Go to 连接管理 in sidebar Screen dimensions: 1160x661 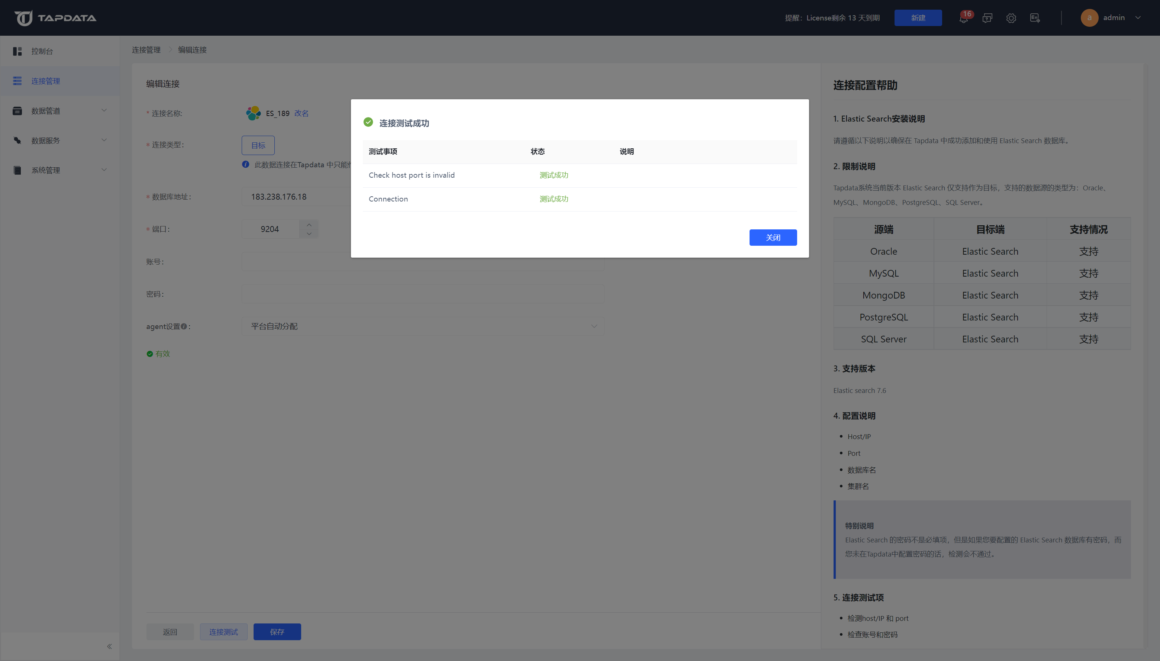[45, 81]
